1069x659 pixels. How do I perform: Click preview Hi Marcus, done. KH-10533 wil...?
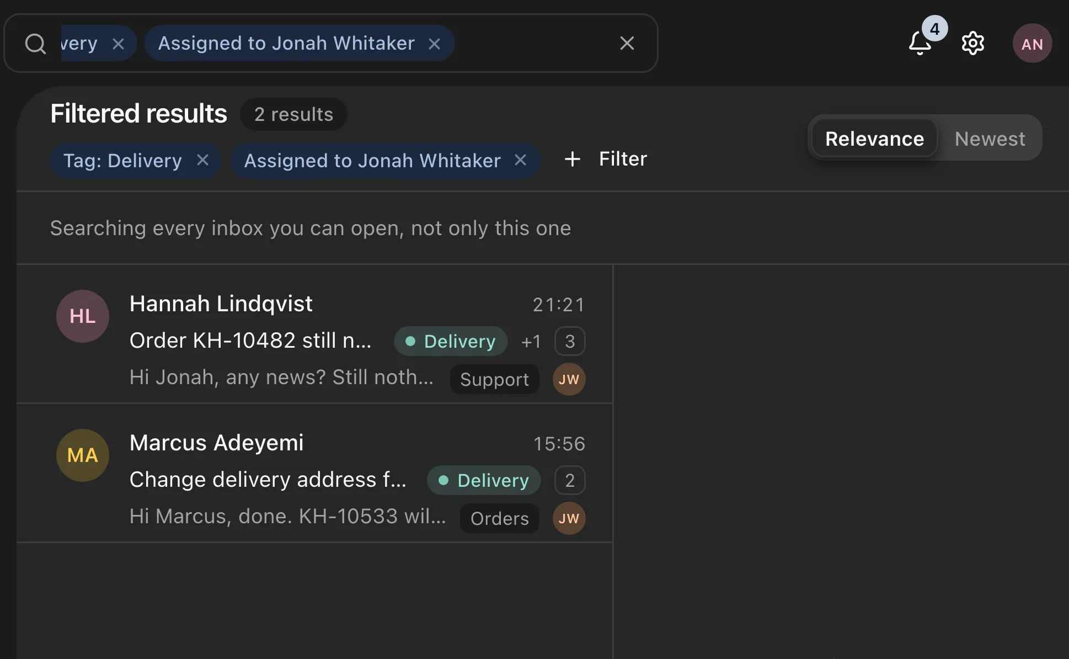[287, 517]
